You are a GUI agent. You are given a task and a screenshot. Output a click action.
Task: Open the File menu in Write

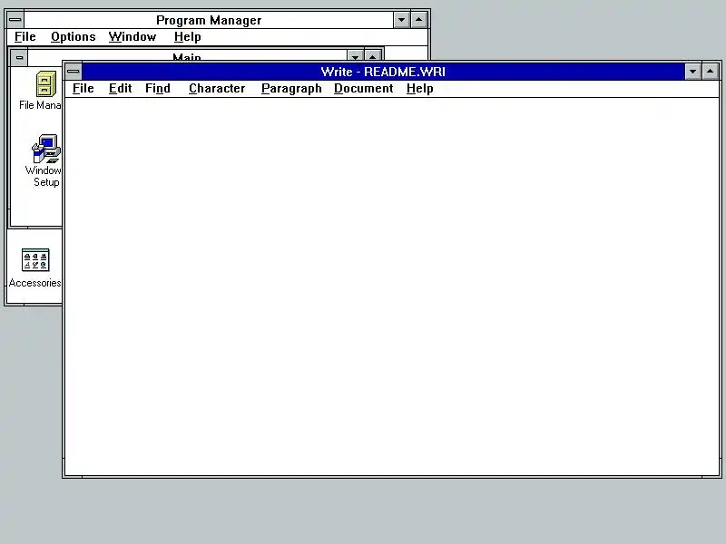83,88
